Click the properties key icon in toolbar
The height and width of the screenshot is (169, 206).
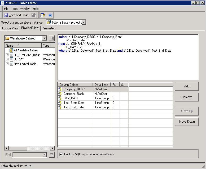pos(42,15)
